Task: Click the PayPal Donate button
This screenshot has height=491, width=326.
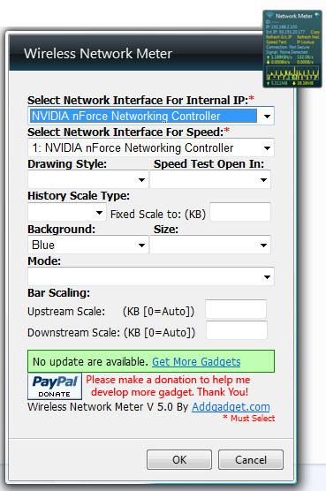Action: tap(55, 386)
